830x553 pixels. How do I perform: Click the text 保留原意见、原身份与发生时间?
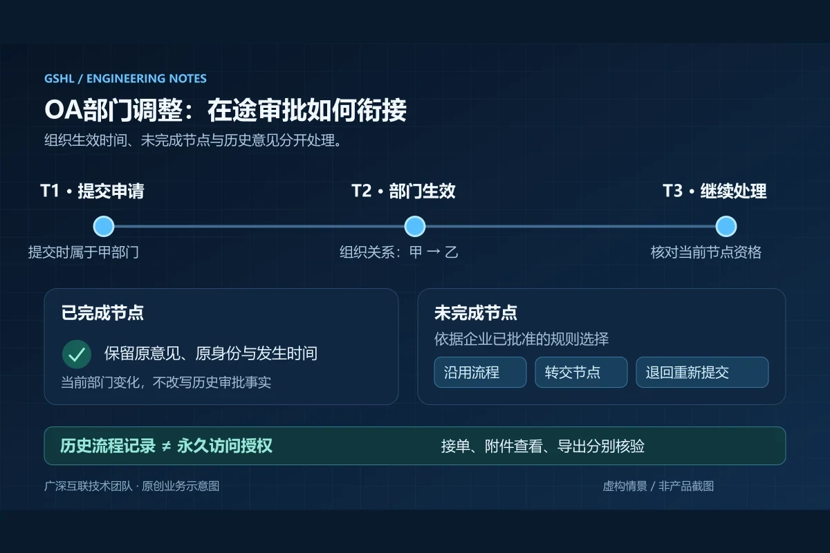tap(211, 354)
